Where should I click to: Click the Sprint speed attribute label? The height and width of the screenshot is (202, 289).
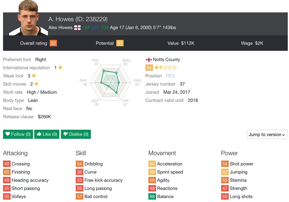point(170,172)
